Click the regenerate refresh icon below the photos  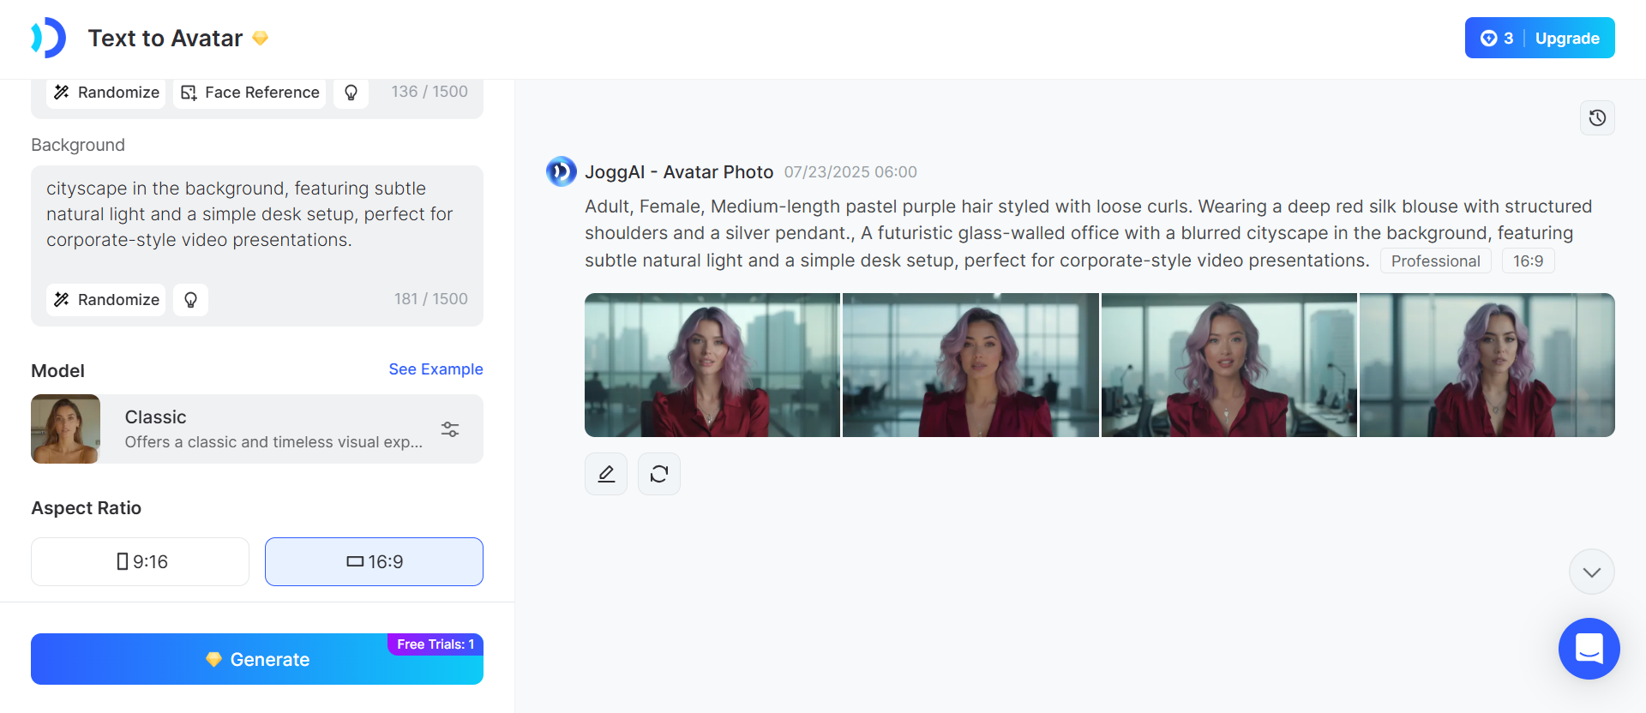tap(659, 474)
